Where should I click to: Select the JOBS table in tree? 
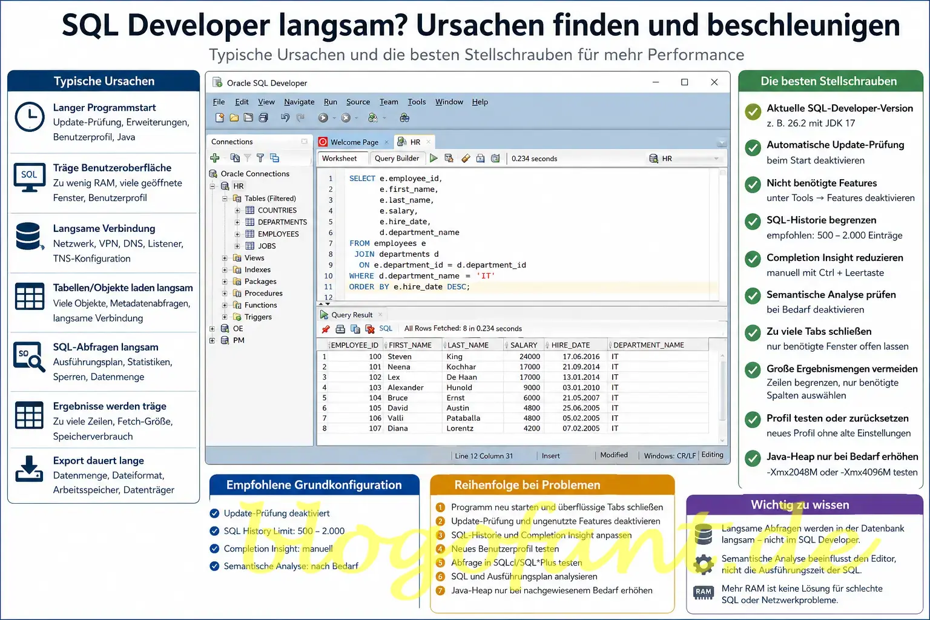point(266,246)
